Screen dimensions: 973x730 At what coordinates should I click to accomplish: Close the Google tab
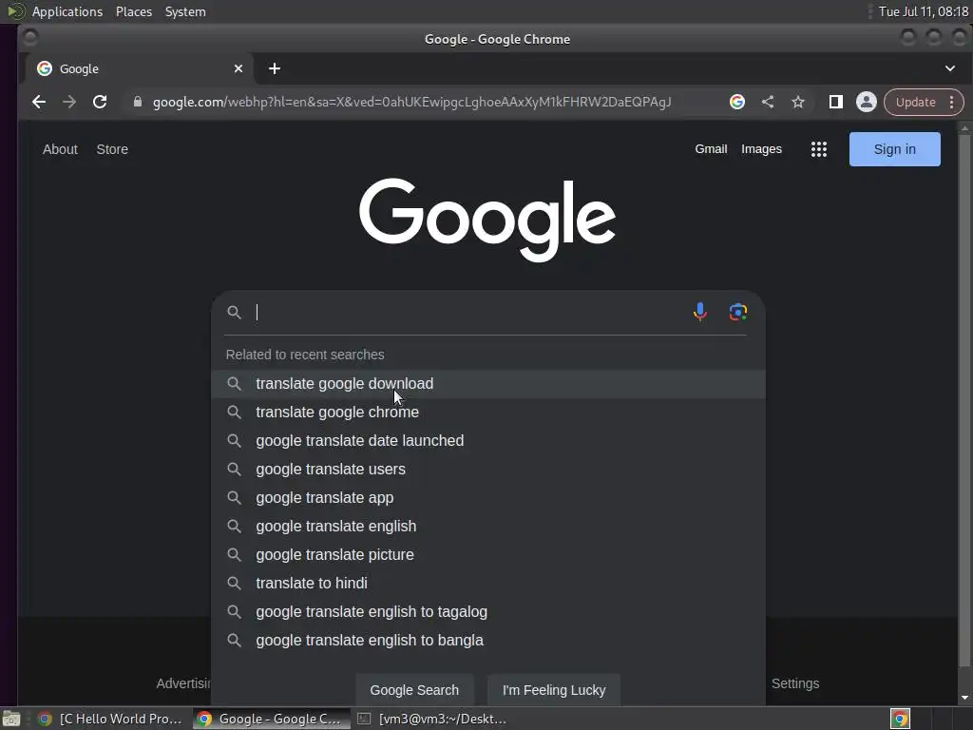pos(238,68)
